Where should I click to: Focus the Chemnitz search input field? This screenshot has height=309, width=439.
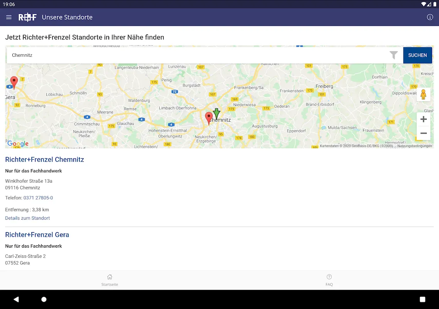[x=198, y=55]
